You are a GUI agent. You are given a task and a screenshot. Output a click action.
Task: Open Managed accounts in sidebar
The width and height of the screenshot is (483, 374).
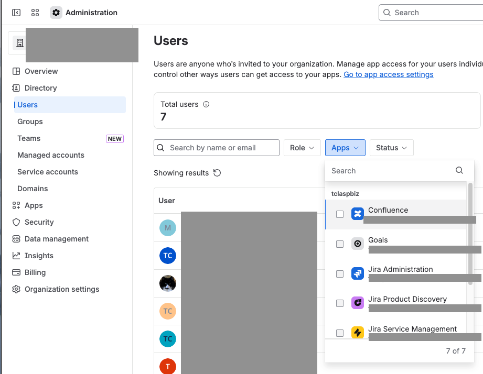coord(51,155)
